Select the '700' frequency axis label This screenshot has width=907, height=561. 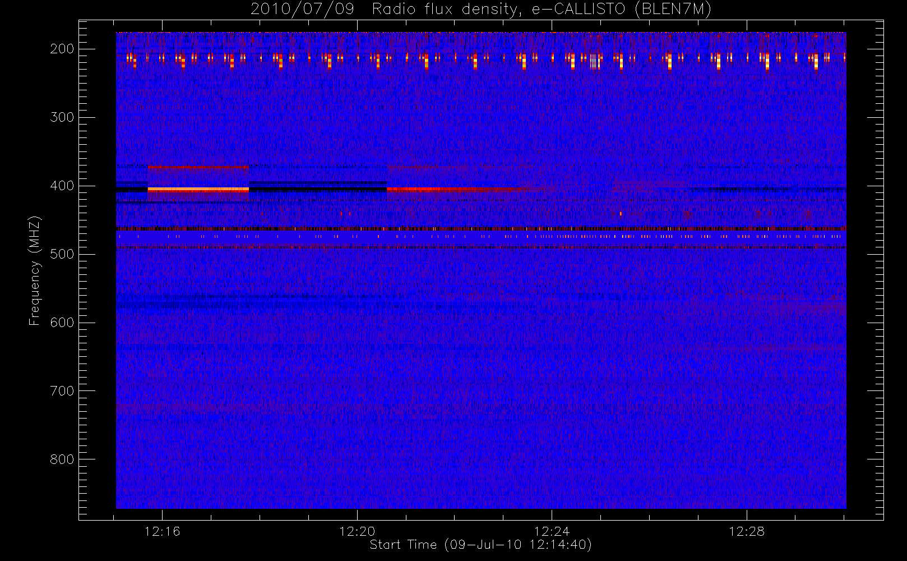click(x=62, y=391)
